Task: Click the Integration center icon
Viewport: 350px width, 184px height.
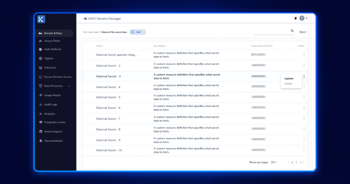Action: (41, 122)
